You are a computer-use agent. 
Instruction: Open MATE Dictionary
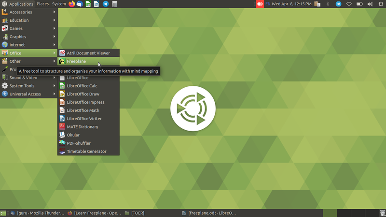click(89, 127)
